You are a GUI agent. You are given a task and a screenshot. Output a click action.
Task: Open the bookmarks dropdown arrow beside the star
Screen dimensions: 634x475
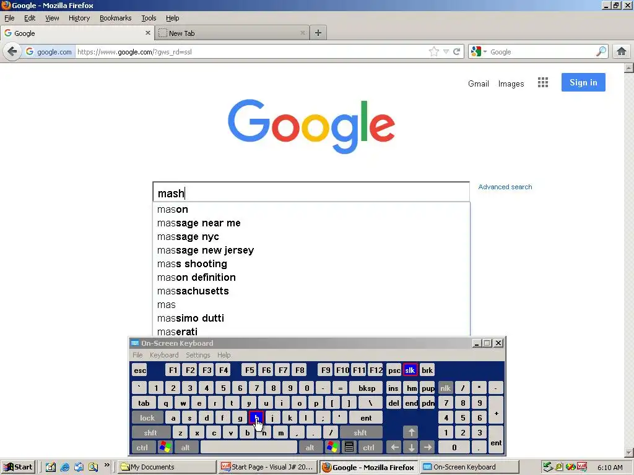coord(446,52)
